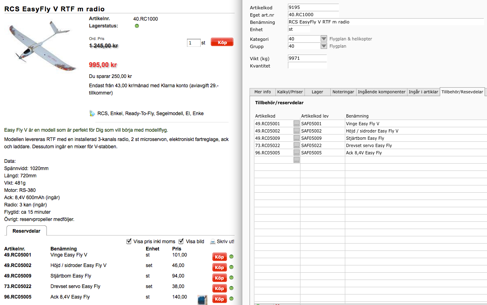Click Köp for Höjd / sidroder Easy Fly V
Image resolution: width=487 pixels, height=305 pixels.
219,267
